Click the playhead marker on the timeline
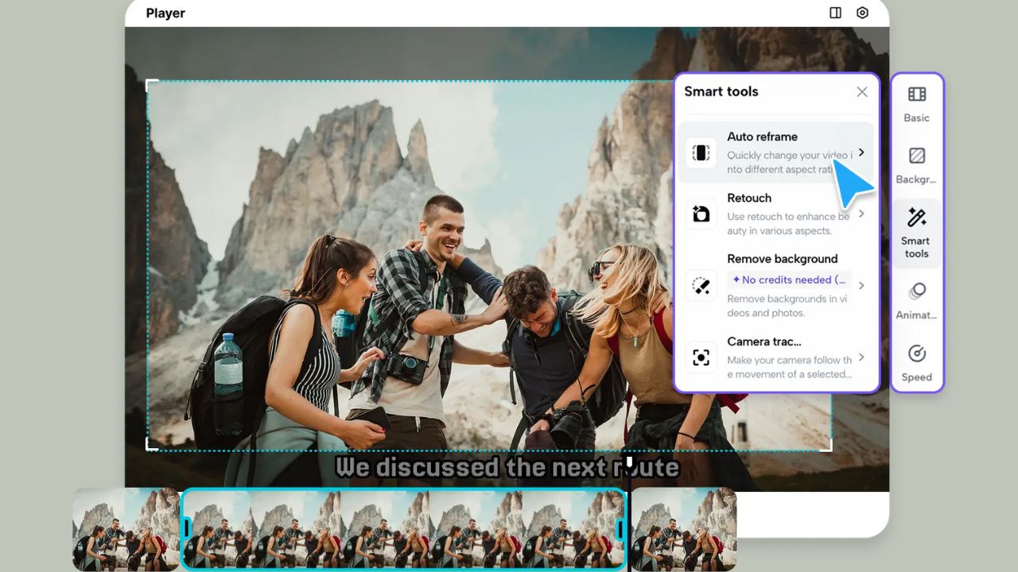Screen dimensions: 1018x572 coord(629,459)
